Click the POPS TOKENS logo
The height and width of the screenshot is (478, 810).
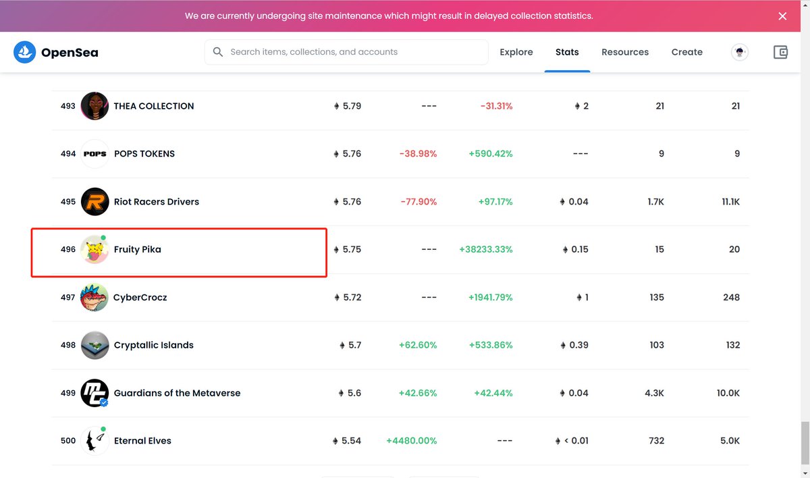pos(94,153)
